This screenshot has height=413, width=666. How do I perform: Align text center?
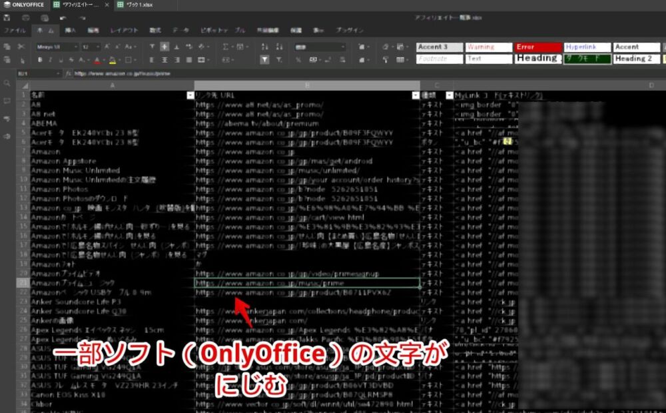(x=165, y=60)
